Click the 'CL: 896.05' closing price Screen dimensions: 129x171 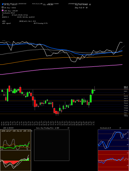pos(48,5)
